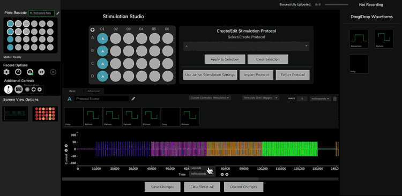The height and width of the screenshot is (196, 402).
Task: Click the plus icon to select all wells
Action: coord(93,29)
